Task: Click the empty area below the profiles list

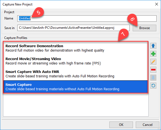Action: 76,105
